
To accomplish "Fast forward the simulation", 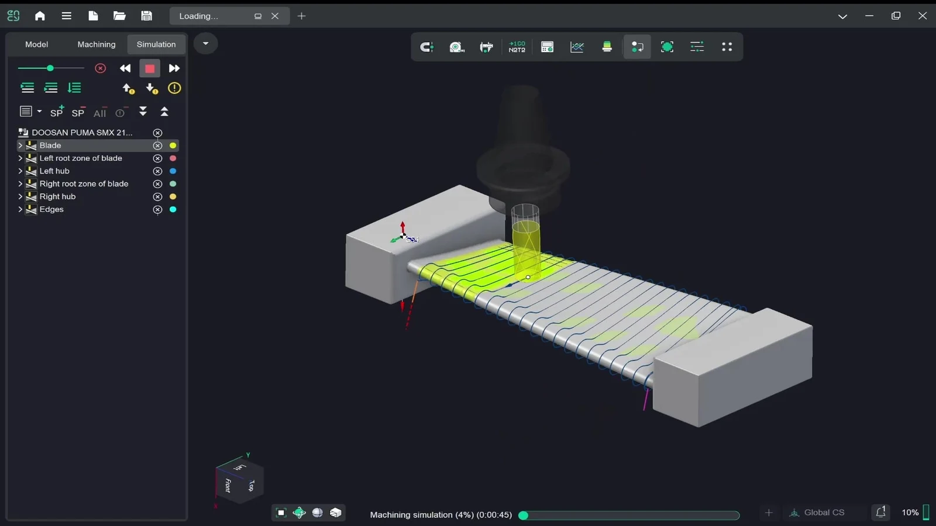I will [174, 68].
